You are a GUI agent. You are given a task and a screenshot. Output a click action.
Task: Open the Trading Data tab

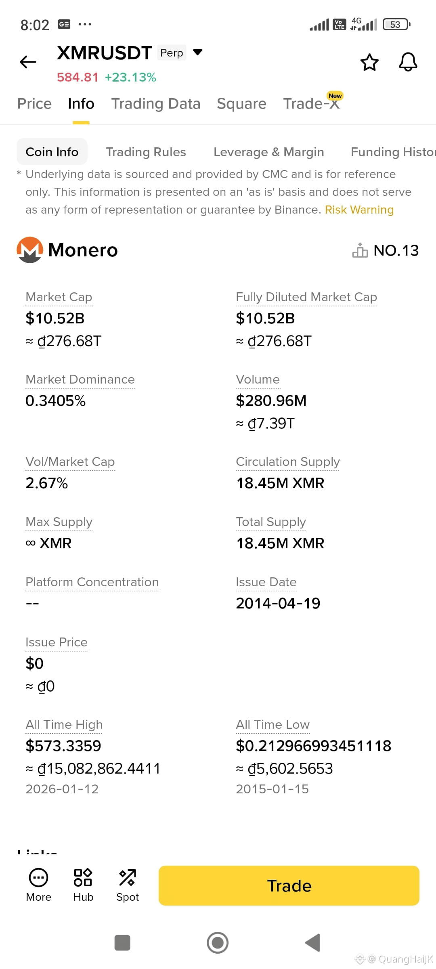pyautogui.click(x=156, y=104)
